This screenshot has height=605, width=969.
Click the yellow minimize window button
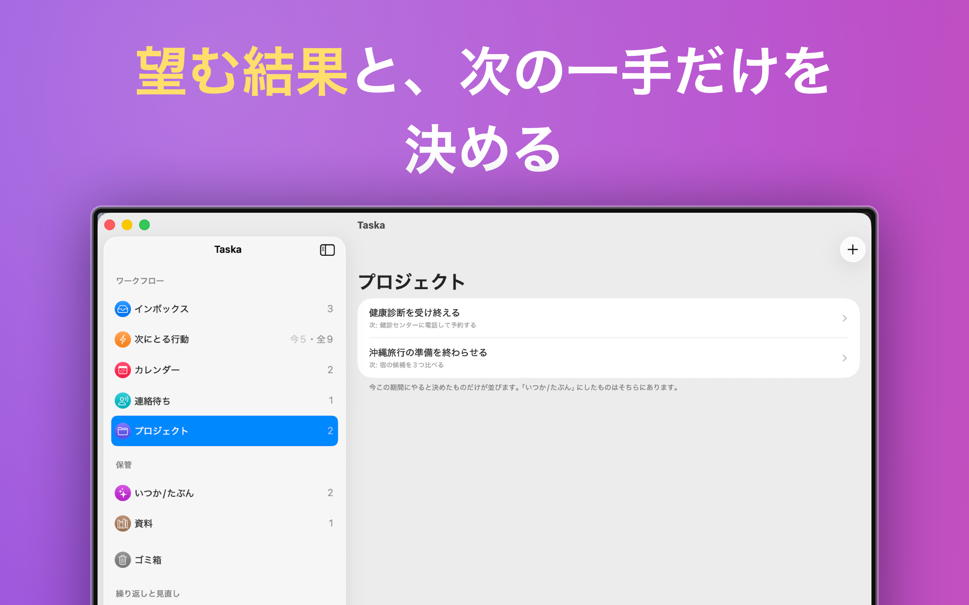127,225
